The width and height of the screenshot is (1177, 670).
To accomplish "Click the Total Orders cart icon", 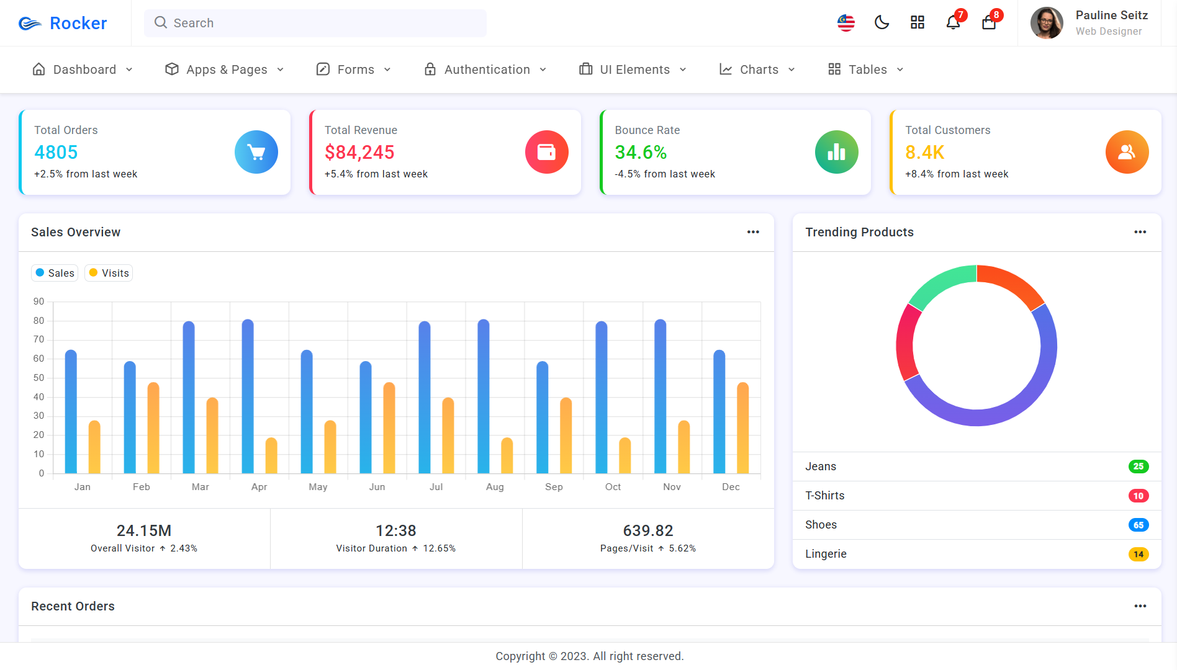I will (256, 152).
